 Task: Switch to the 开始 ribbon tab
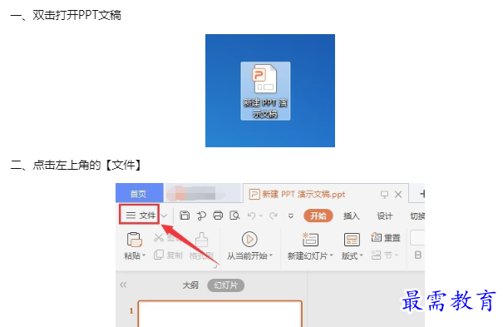(318, 216)
